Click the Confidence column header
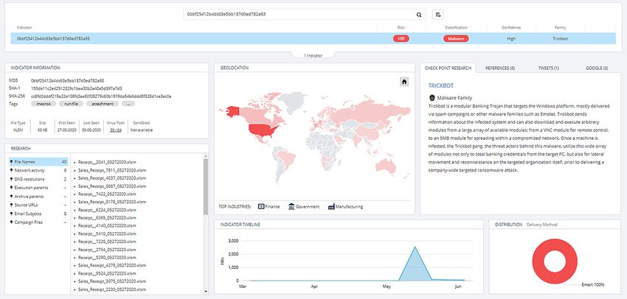This screenshot has width=627, height=299. [511, 27]
